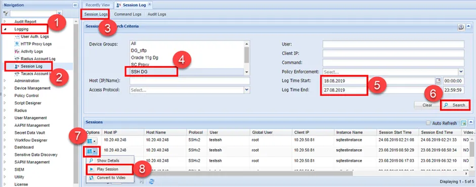Open the Command Logs sub-tab

128,14
